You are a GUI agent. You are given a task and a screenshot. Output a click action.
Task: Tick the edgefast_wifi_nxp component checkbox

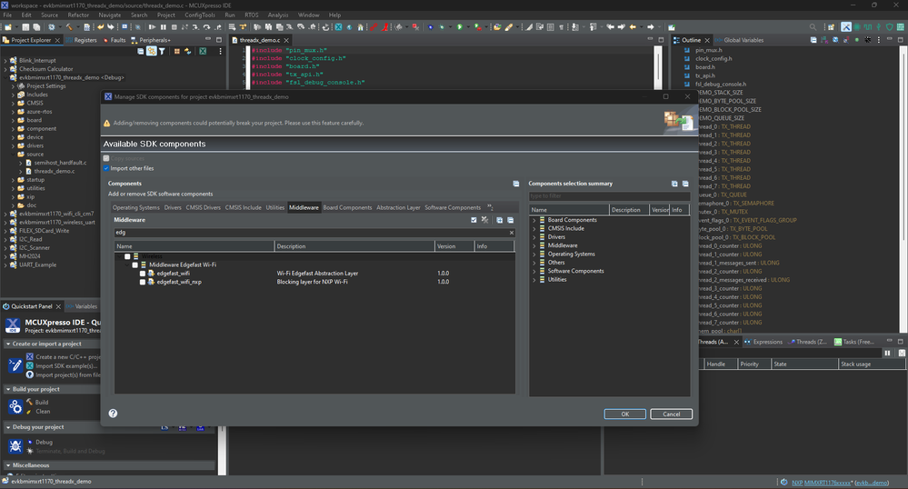pyautogui.click(x=143, y=282)
